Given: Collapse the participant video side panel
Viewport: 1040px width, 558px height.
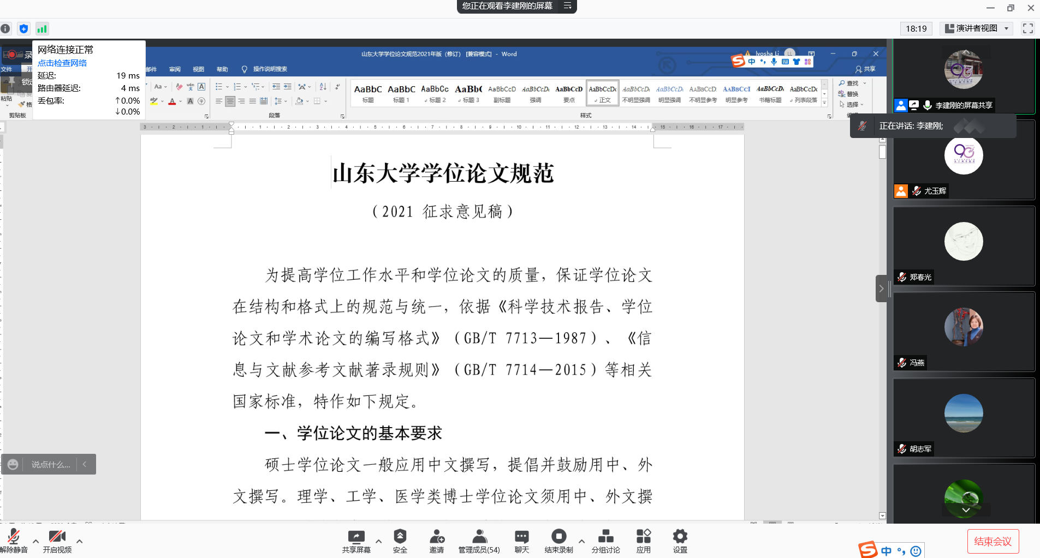Looking at the screenshot, I should click(x=881, y=289).
